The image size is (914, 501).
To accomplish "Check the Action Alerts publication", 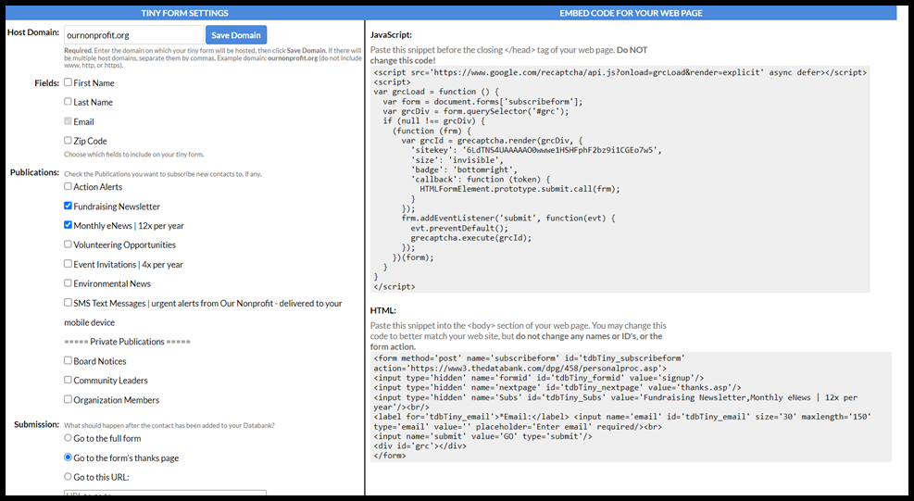I will (x=69, y=187).
